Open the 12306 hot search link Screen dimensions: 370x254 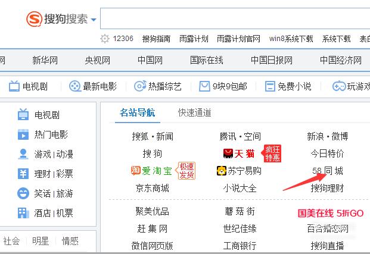pos(123,39)
